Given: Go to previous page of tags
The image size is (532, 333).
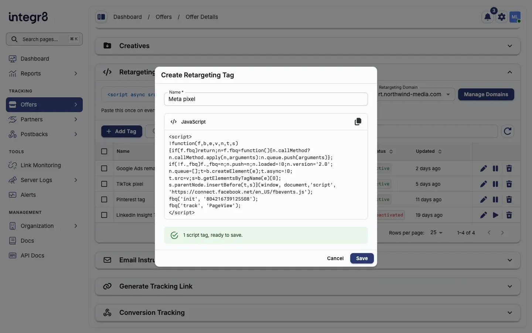Looking at the screenshot, I should 489,233.
